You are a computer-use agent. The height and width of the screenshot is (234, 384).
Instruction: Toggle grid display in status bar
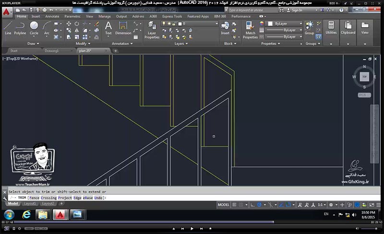pyautogui.click(x=234, y=205)
